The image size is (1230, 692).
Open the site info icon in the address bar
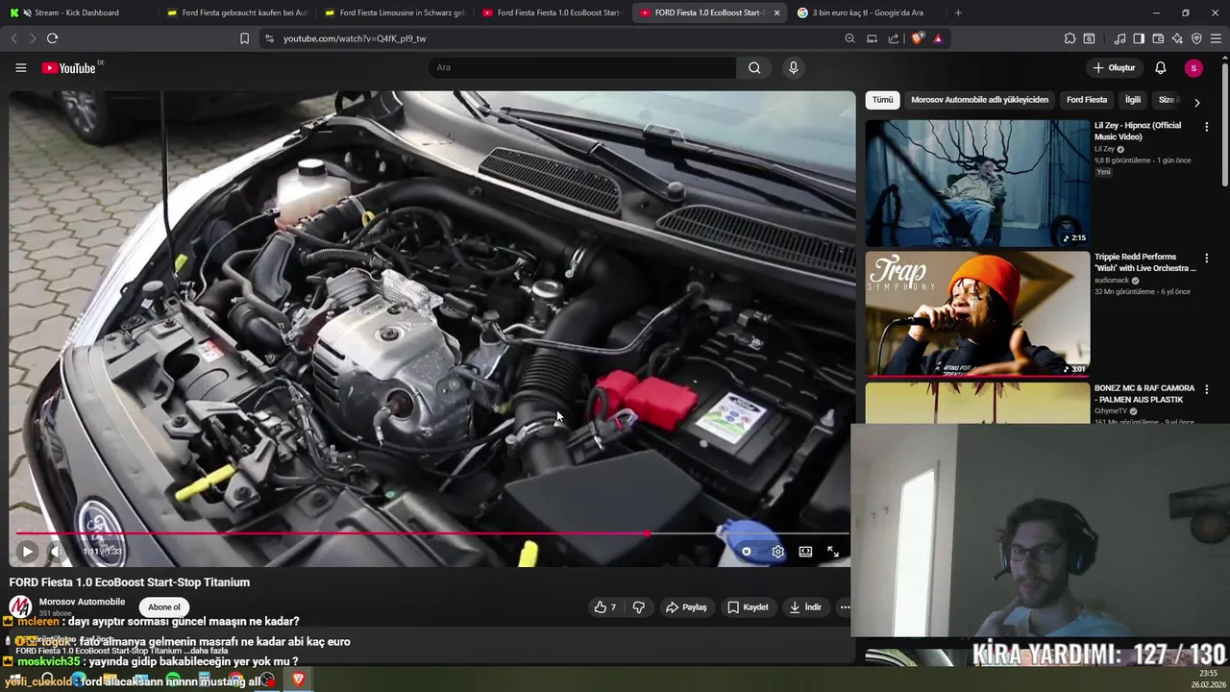(269, 38)
